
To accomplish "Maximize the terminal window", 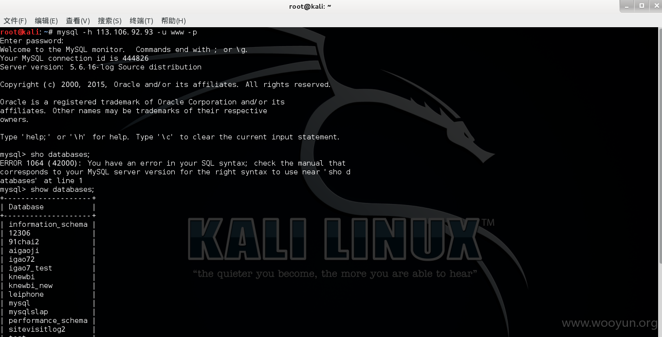I will pyautogui.click(x=642, y=6).
